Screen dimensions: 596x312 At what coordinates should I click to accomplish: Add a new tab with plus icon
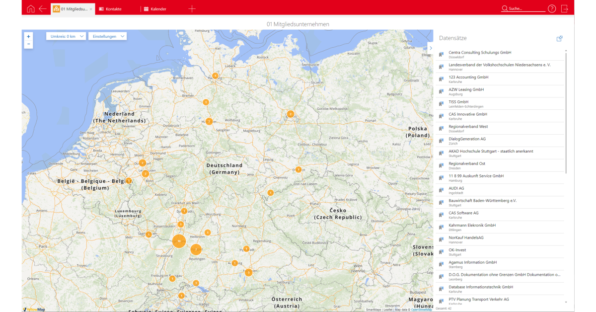192,9
